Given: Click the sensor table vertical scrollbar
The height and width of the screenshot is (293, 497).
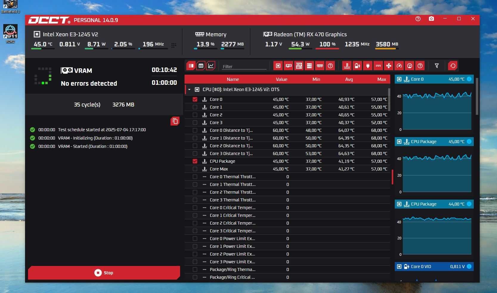Looking at the screenshot, I should (x=389, y=100).
